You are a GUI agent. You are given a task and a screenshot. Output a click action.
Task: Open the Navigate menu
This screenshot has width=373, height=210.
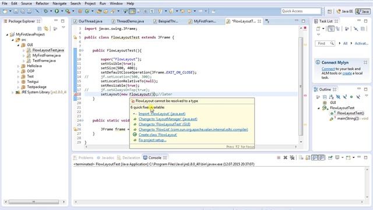[59, 3]
